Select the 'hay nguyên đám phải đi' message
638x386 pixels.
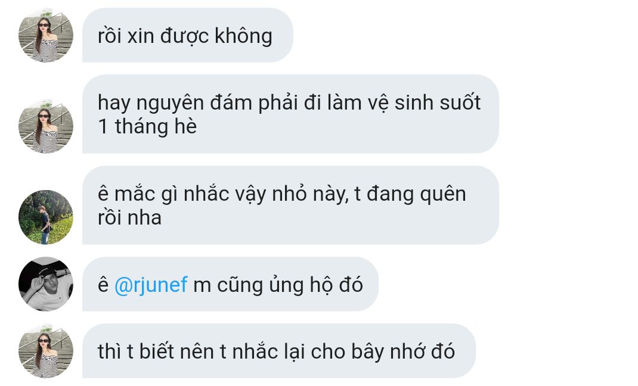(290, 114)
